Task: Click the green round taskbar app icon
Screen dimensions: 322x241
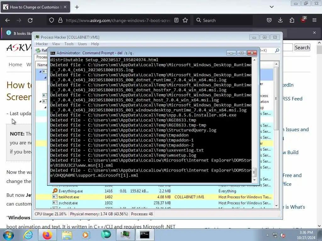Action: [106, 235]
